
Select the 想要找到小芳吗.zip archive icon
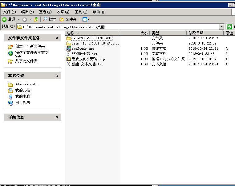(x=69, y=59)
